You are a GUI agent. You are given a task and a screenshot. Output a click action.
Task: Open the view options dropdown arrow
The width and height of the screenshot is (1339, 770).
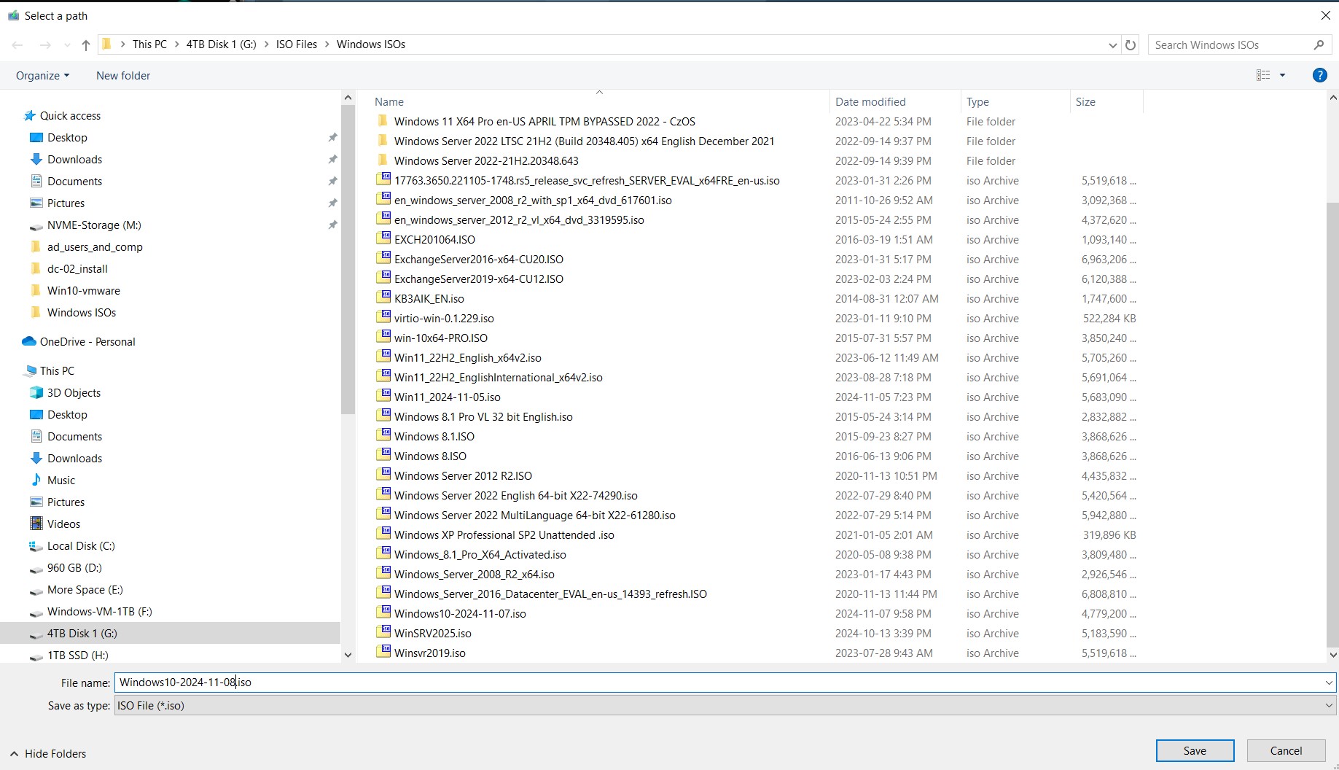point(1282,75)
